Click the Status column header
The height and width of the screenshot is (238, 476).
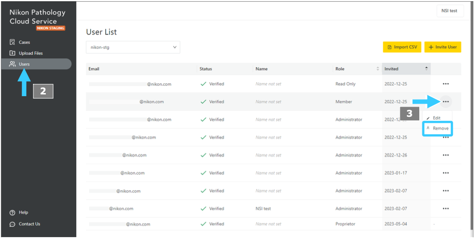click(x=205, y=69)
